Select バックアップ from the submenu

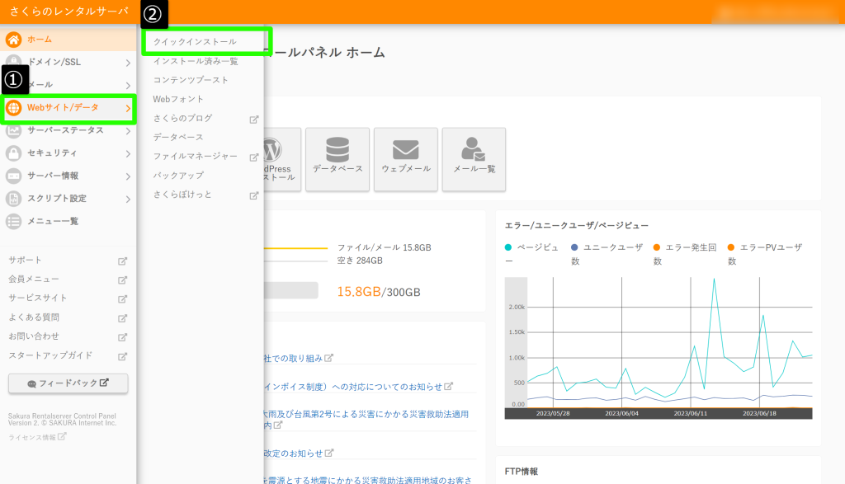point(178,176)
